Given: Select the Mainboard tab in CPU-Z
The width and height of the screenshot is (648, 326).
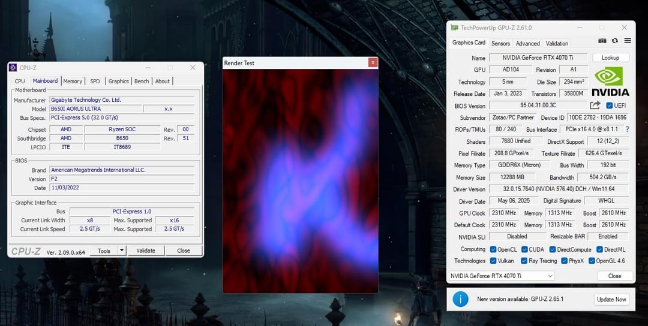Looking at the screenshot, I should point(45,81).
